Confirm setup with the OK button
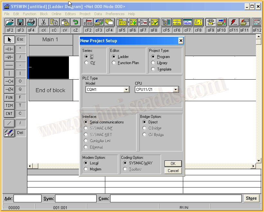Viewport: 264px width, 212px height. tap(173, 163)
